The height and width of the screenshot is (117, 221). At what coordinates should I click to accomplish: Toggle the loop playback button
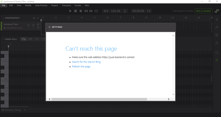(96, 11)
